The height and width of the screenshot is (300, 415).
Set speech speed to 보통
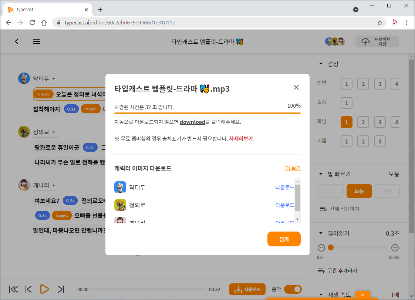tap(359, 191)
